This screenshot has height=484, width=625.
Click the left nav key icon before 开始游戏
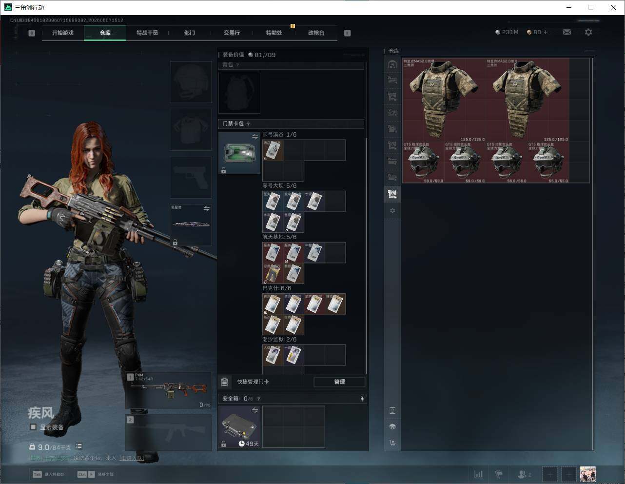pos(32,33)
